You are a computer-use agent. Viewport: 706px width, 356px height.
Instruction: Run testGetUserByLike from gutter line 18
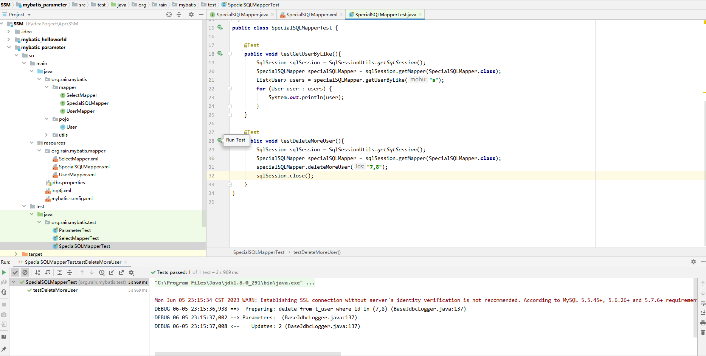coord(220,54)
